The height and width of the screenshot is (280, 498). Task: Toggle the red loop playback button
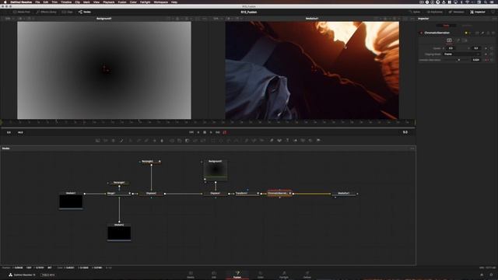[x=225, y=132]
